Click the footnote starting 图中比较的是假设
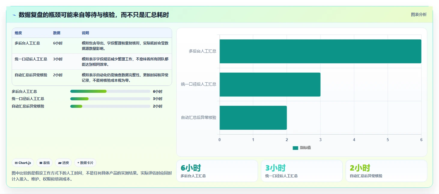439x194 pixels. pos(92,176)
